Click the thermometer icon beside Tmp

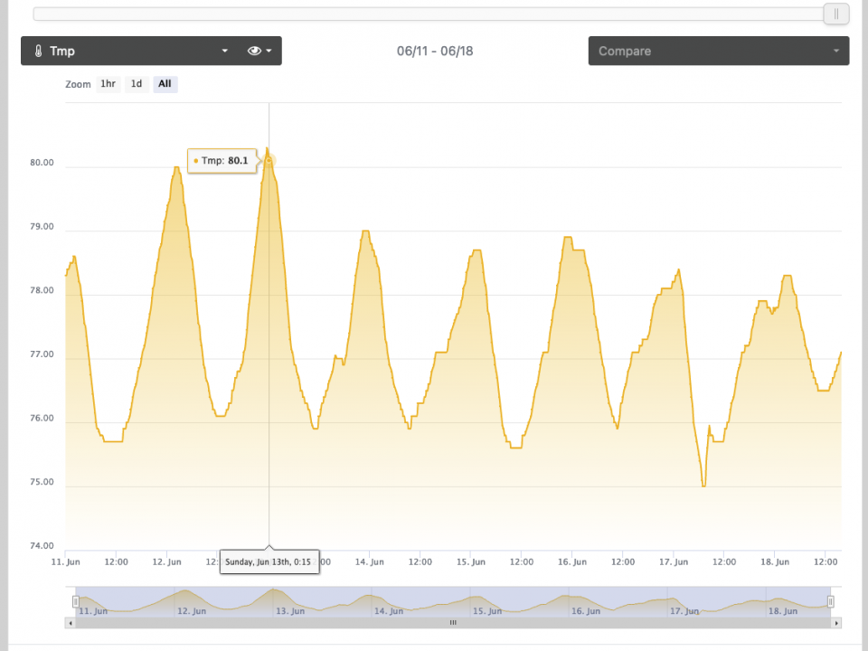[x=38, y=52]
